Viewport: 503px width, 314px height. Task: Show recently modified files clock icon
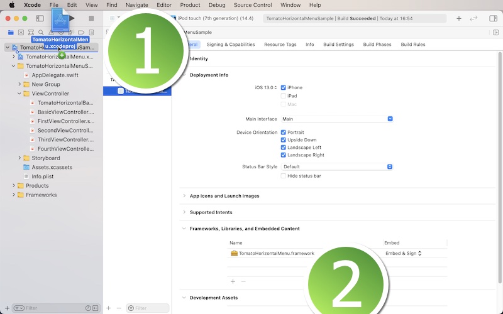tap(88, 308)
